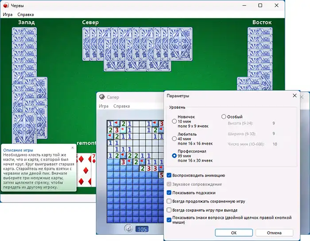Click the Hearts app icon in title bar
Viewport: 310px width, 241px height.
point(6,5)
